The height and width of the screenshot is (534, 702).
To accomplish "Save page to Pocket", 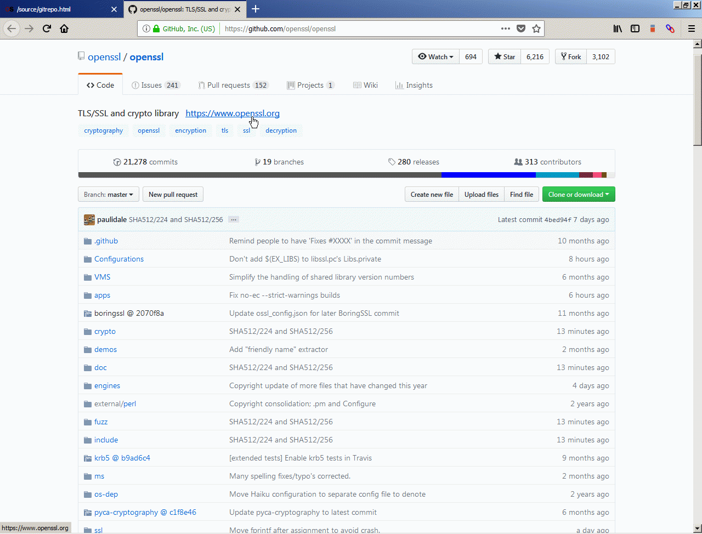I will pos(521,29).
